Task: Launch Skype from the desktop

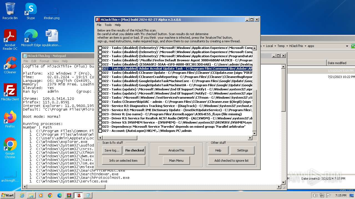Action: (31, 11)
